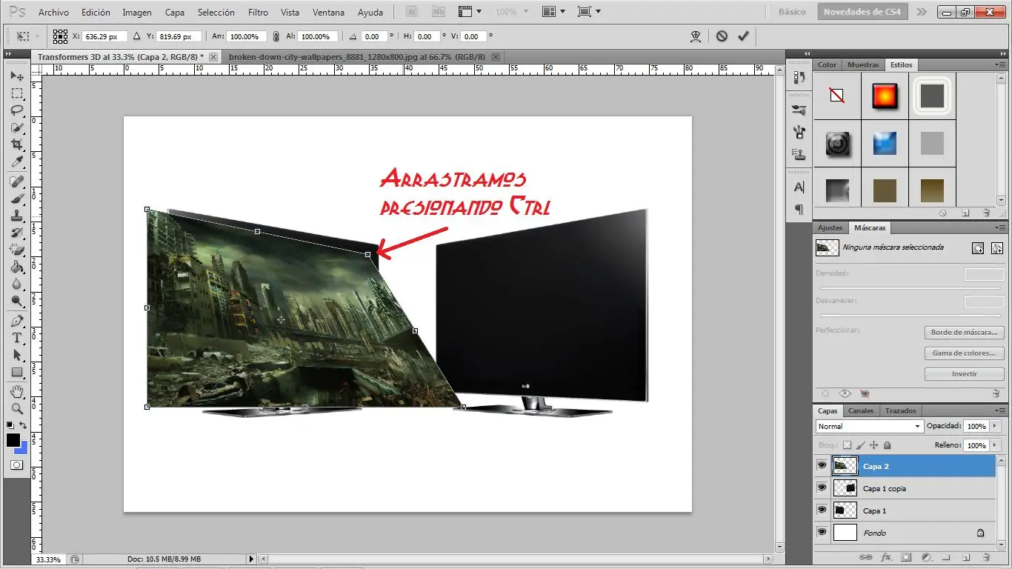
Task: Hide the Capa 1 copia layer
Action: point(821,488)
